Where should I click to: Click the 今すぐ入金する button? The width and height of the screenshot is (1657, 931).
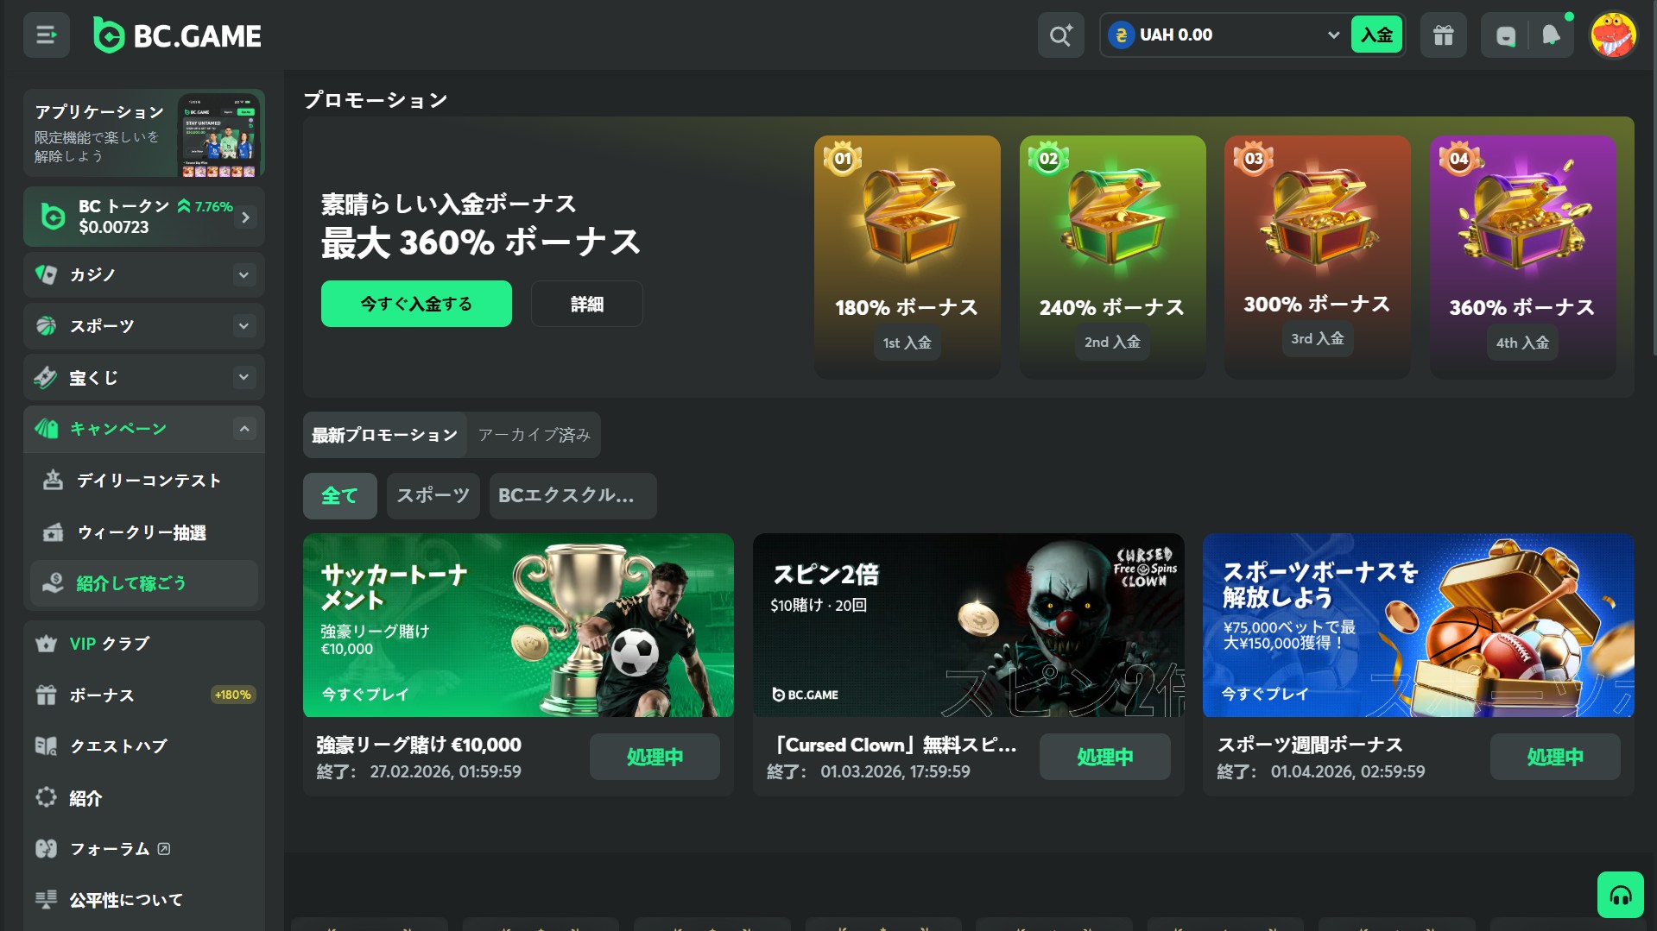416,304
